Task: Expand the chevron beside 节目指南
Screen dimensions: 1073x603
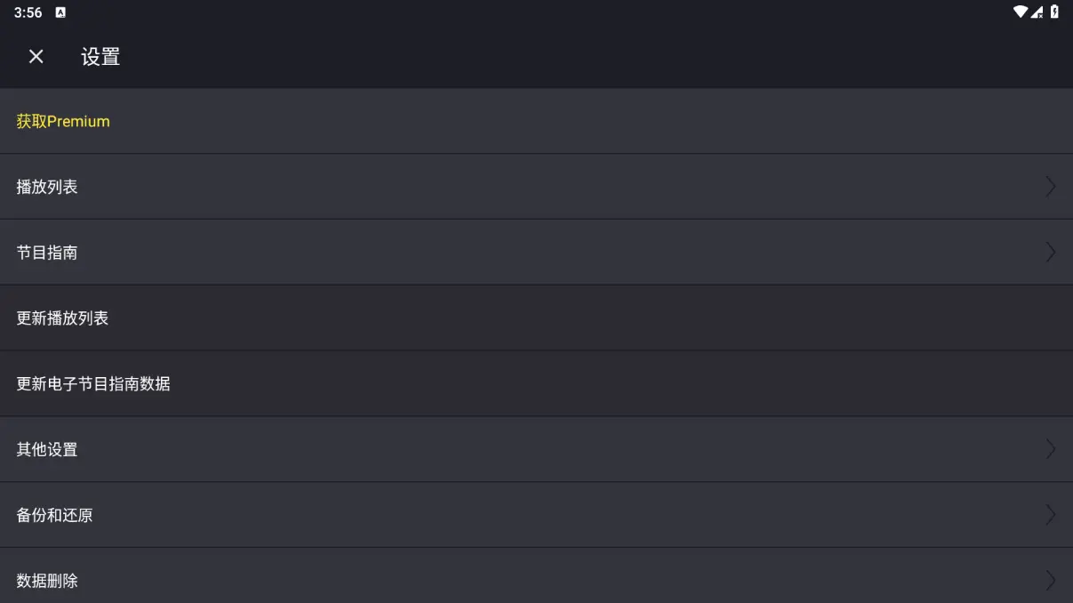Action: pyautogui.click(x=1051, y=253)
